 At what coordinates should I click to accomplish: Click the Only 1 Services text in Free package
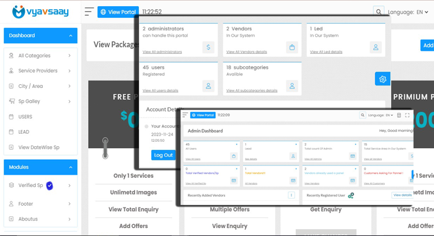point(133,176)
